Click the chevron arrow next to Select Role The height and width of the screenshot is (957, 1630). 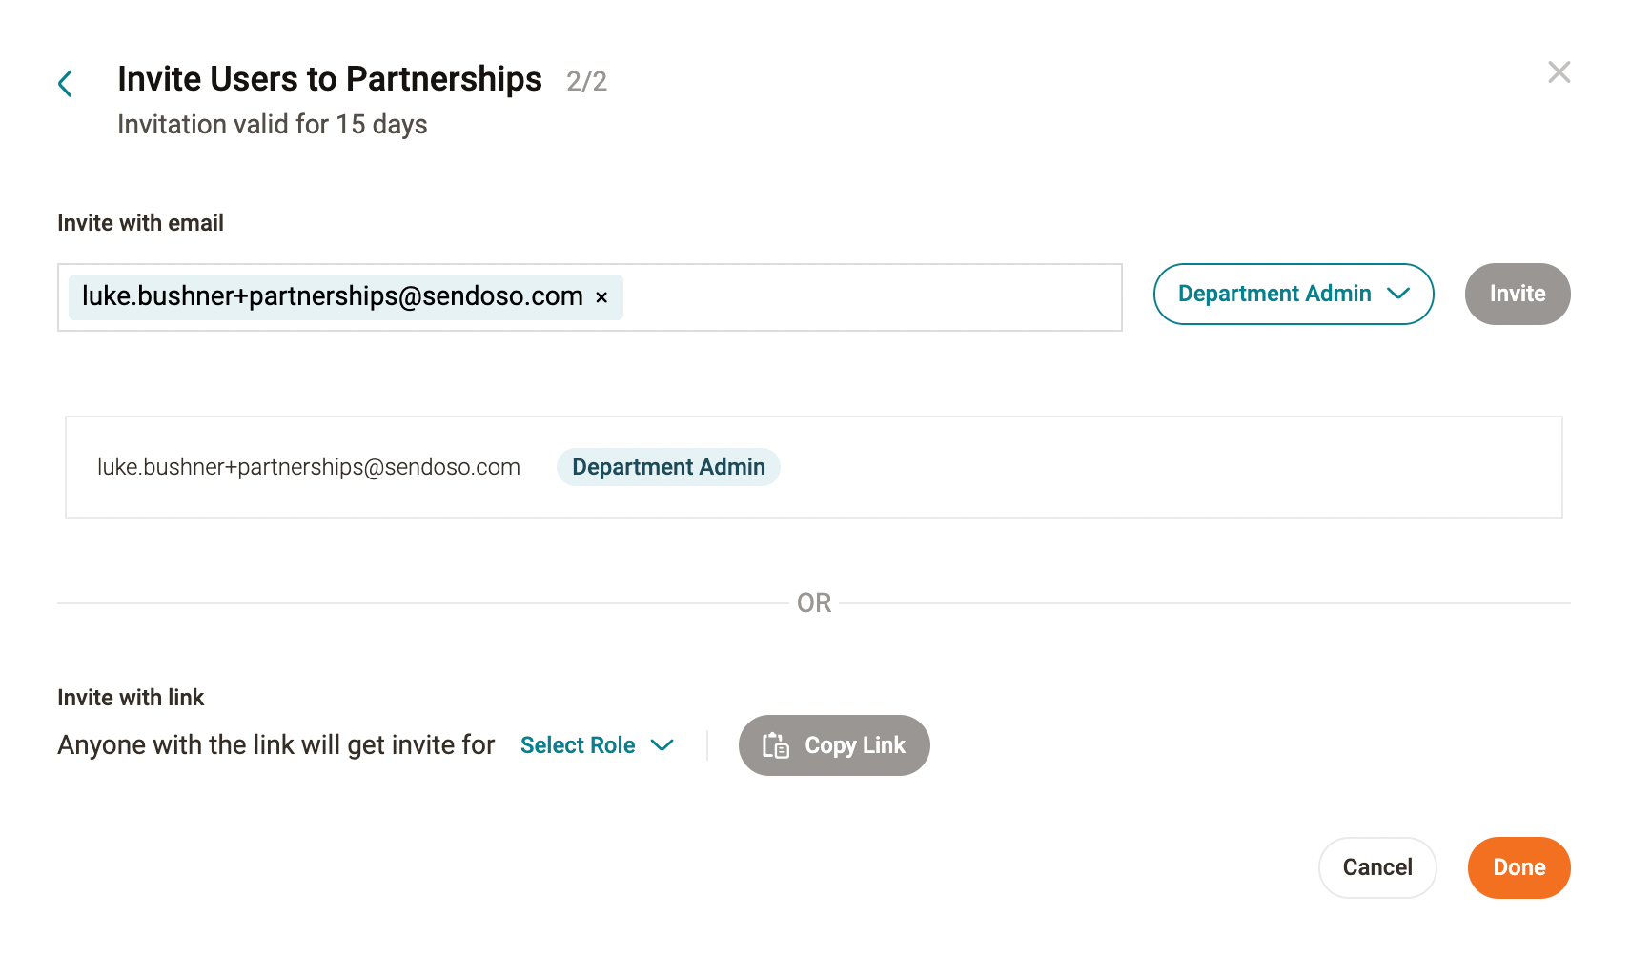662,745
